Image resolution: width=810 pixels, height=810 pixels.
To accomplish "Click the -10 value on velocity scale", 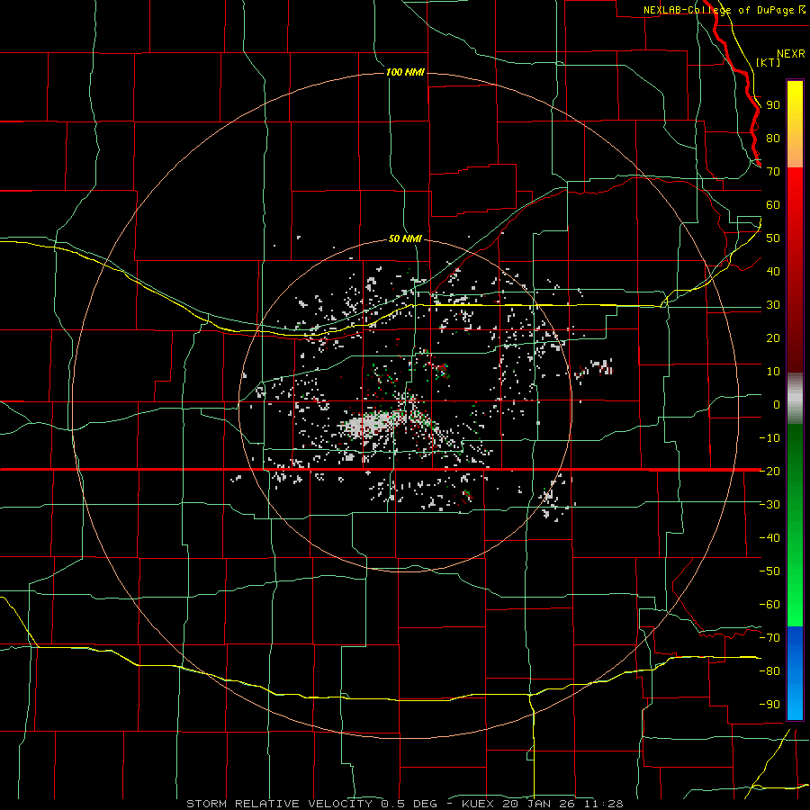I will tap(769, 438).
